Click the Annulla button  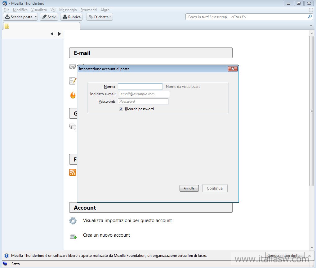point(189,188)
